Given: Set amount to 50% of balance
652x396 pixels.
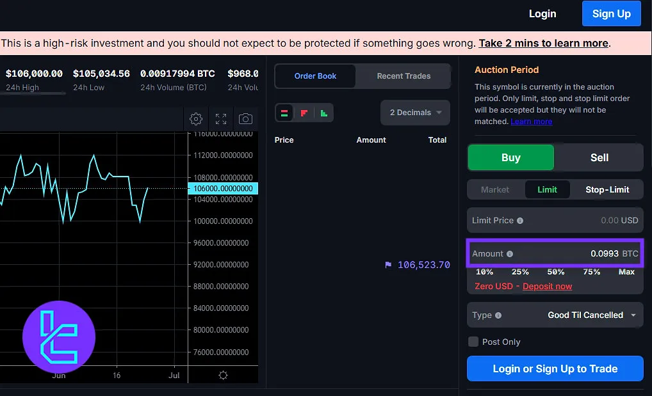Looking at the screenshot, I should point(555,272).
